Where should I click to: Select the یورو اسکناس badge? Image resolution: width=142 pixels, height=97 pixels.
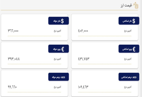[129, 49]
